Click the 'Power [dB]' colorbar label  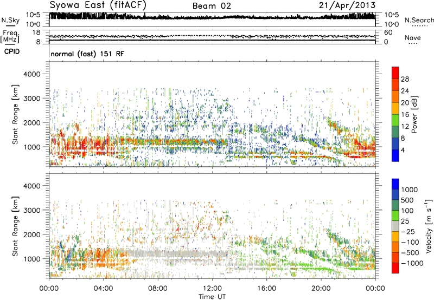point(414,114)
